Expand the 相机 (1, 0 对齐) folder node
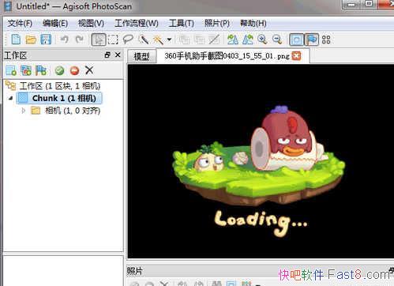This screenshot has height=286, width=394. (23, 111)
